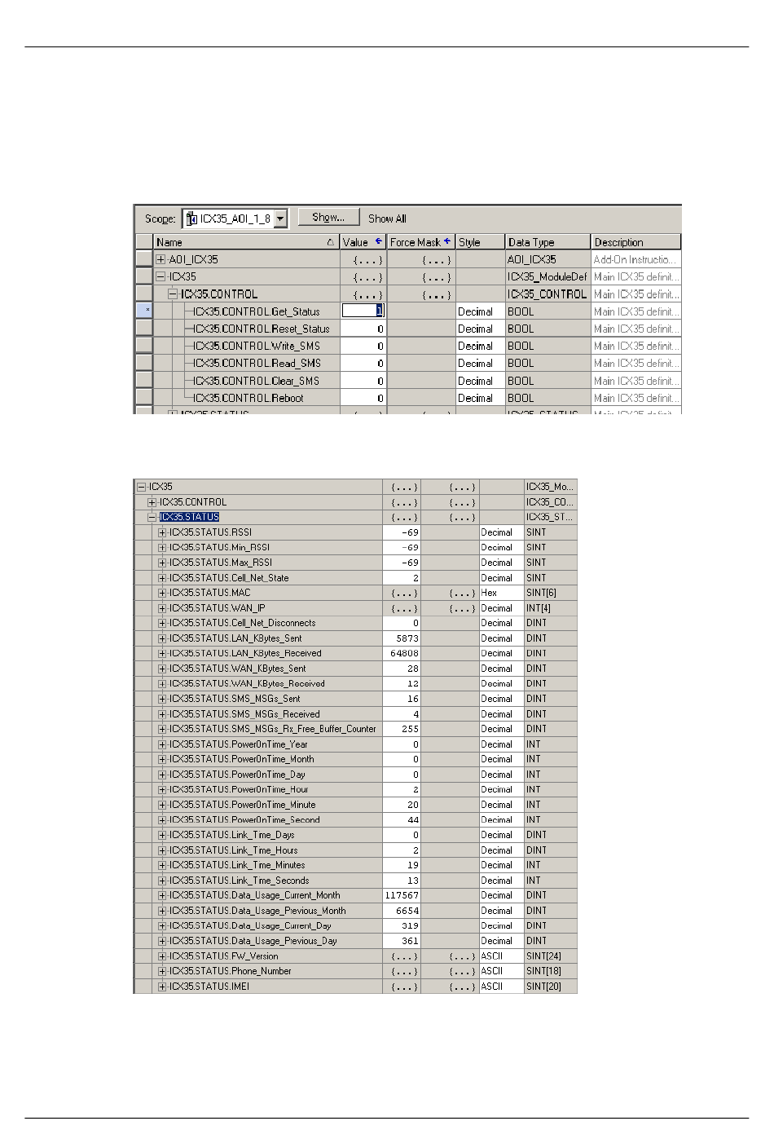Click the Show... button
The height and width of the screenshot is (1139, 774).
pos(328,218)
